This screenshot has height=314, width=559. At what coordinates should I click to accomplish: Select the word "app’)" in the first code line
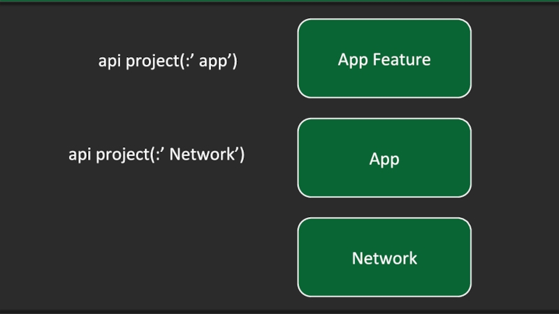[x=217, y=61]
